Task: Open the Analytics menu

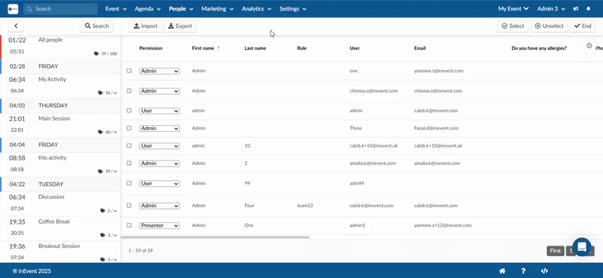Action: click(256, 9)
